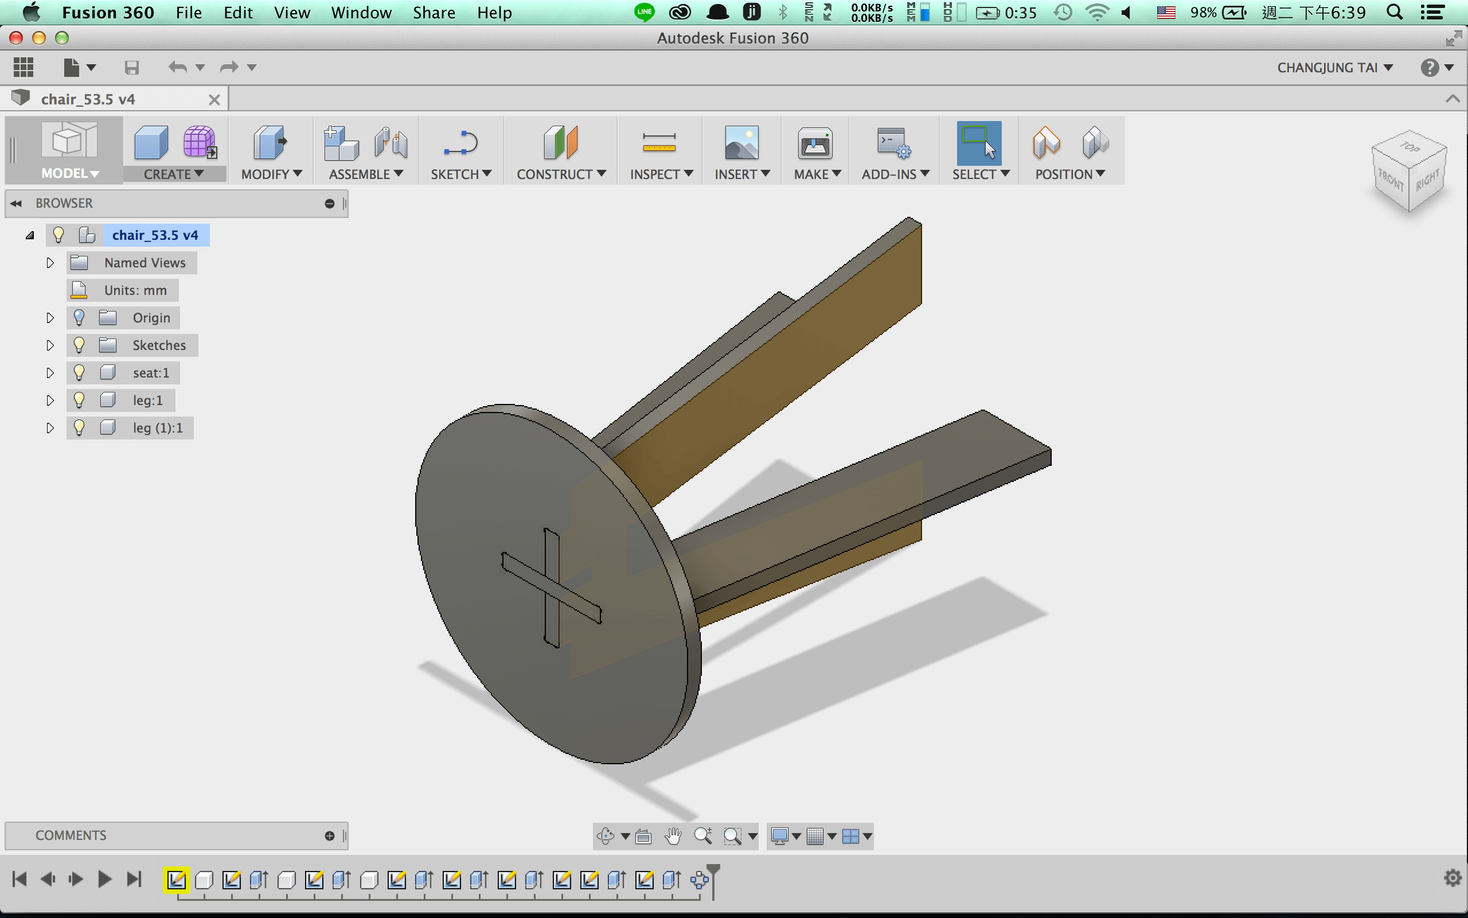Open the View menu

pyautogui.click(x=292, y=12)
